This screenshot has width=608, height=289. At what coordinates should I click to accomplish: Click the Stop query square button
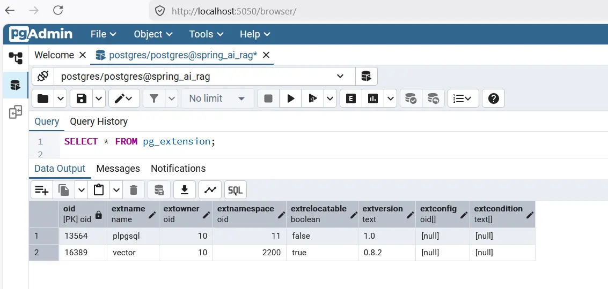point(268,98)
